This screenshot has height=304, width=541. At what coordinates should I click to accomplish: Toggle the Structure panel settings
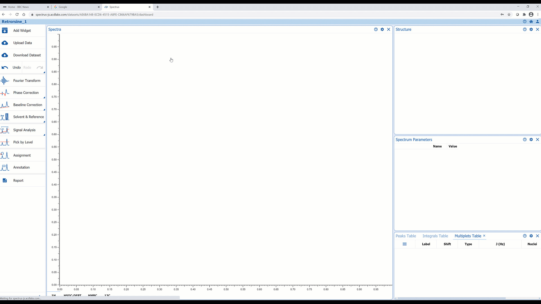pyautogui.click(x=531, y=29)
